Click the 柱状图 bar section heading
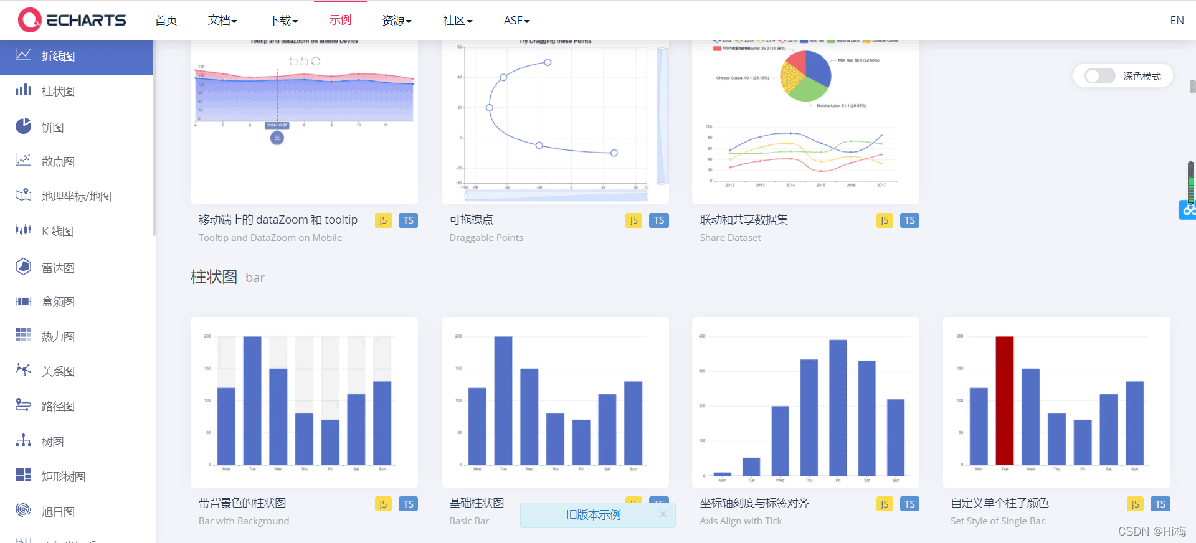Screen dimensions: 1196x543 pos(228,277)
